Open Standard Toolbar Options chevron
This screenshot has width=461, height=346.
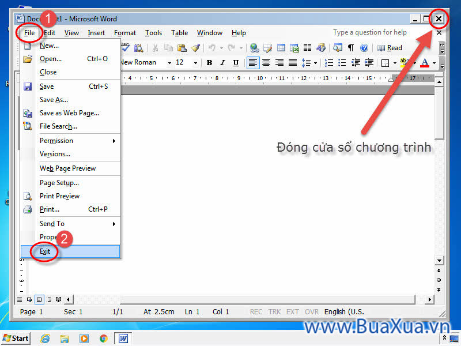pyautogui.click(x=442, y=48)
